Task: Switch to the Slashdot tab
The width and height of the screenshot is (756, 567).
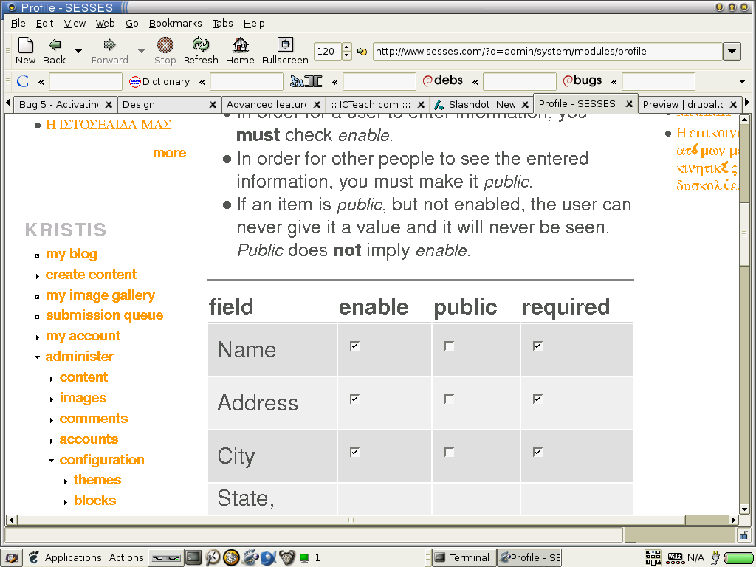Action: point(481,104)
